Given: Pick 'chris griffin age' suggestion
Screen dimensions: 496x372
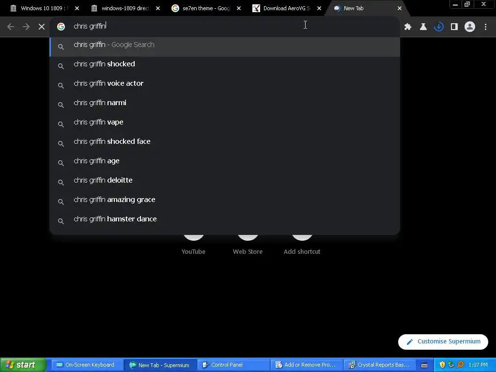Looking at the screenshot, I should (225, 163).
